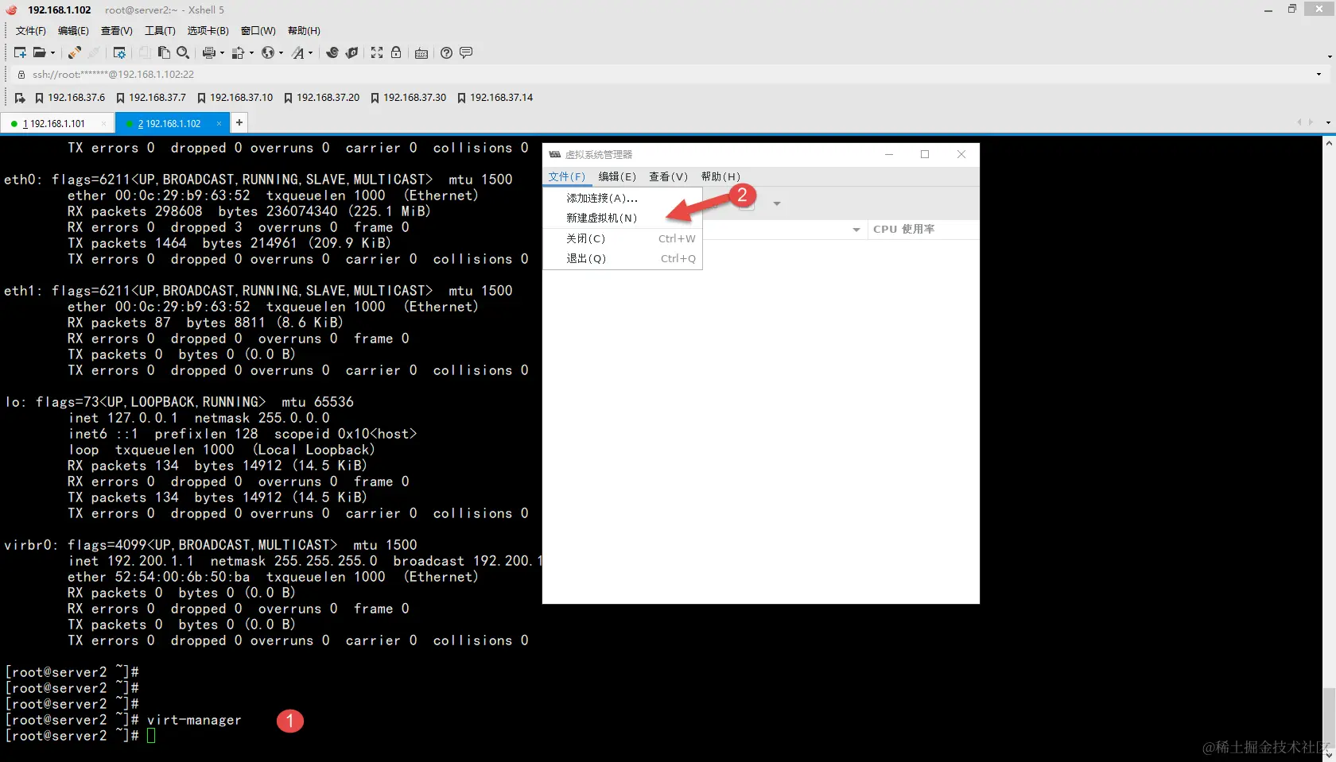This screenshot has height=762, width=1336.
Task: Click the File transfer icon
Action: [x=238, y=52]
